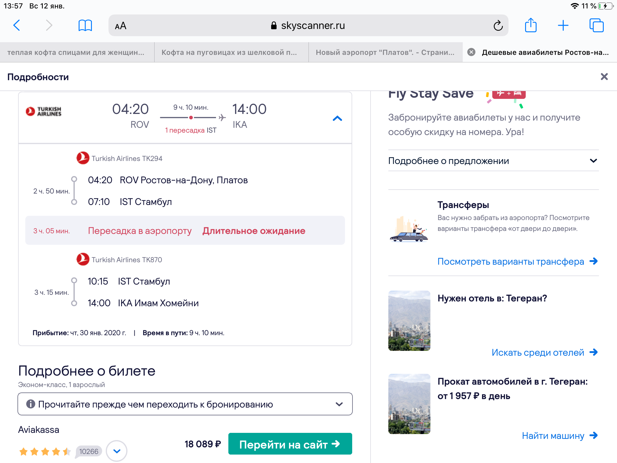
Task: Close the Подробности panel with X
Action: (604, 77)
